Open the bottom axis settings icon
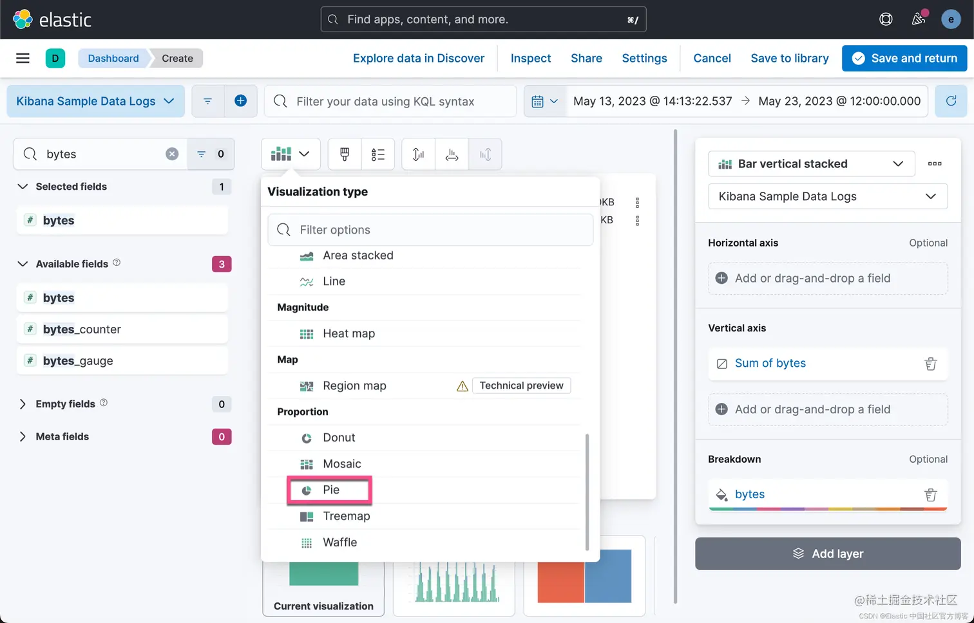The height and width of the screenshot is (623, 974). 452,154
